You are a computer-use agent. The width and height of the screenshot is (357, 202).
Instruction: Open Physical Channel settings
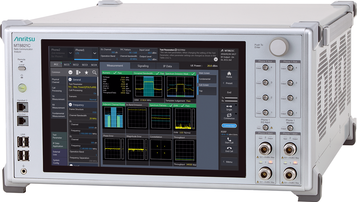[x=58, y=81]
